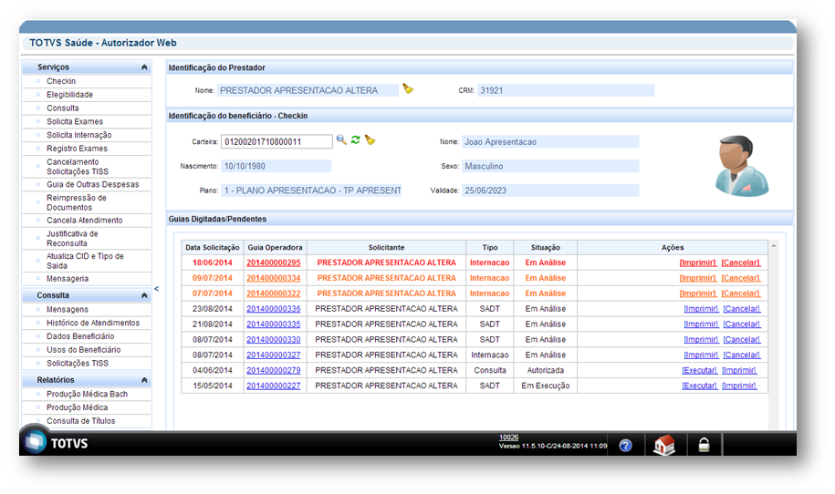Open guia 201400000279
This screenshot has width=835, height=494.
[x=273, y=371]
